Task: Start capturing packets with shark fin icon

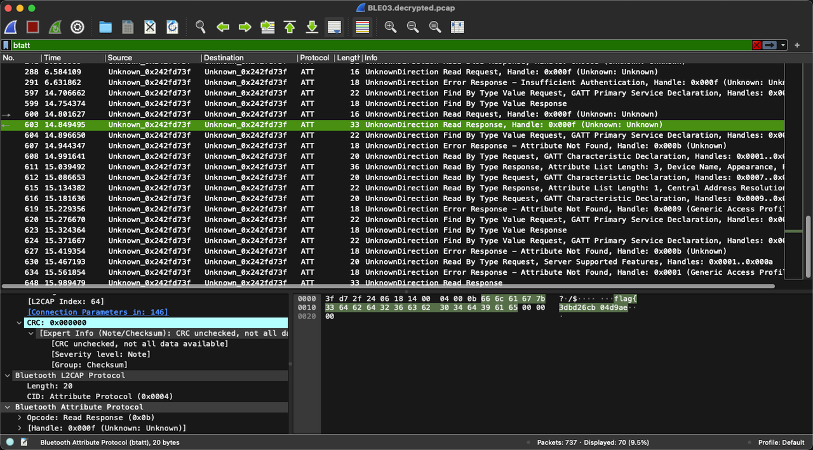Action: pyautogui.click(x=11, y=27)
